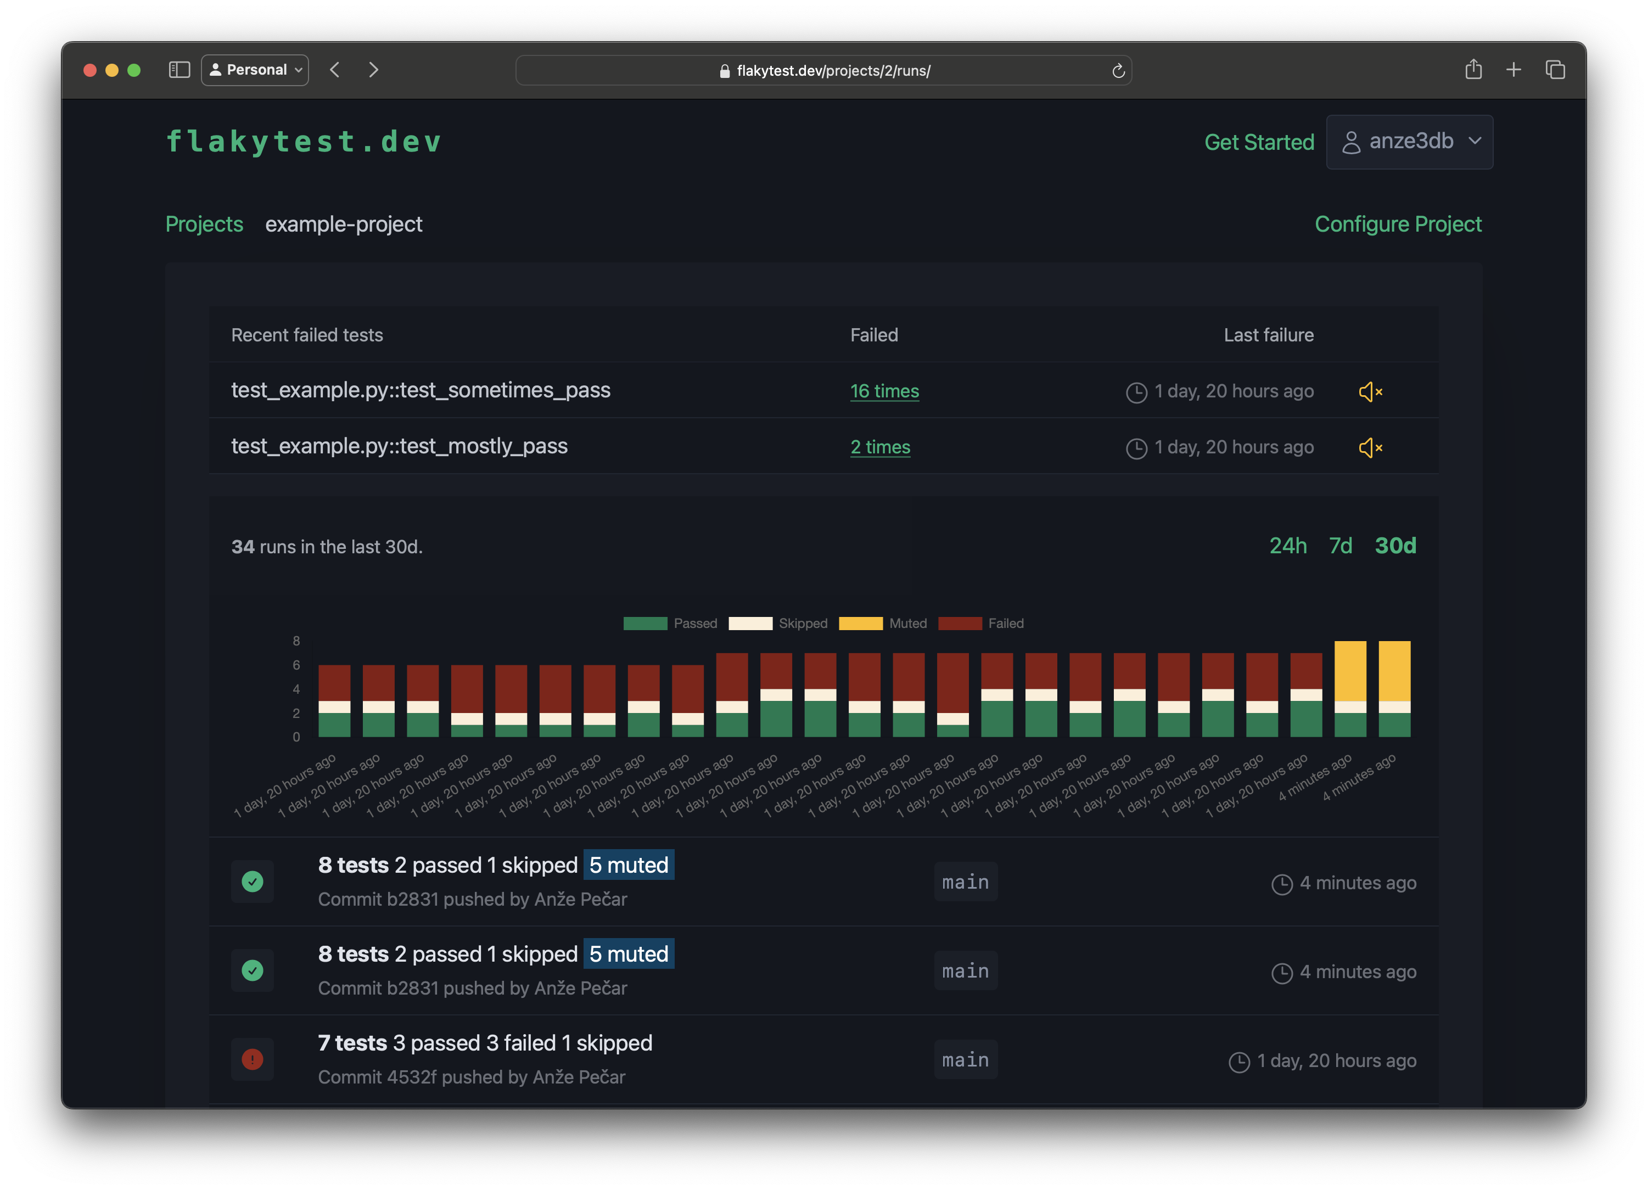This screenshot has height=1190, width=1648.
Task: Toggle the Failed legend swatch
Action: [960, 624]
